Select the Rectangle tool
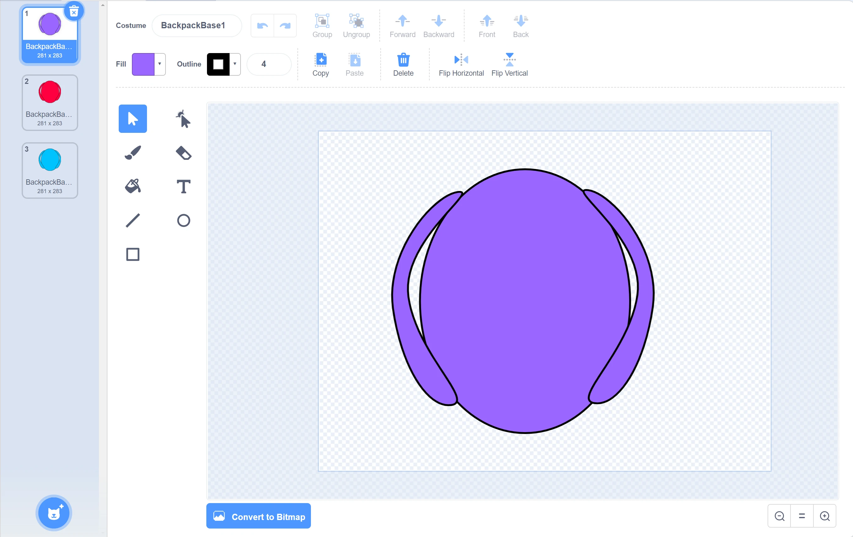Image resolution: width=853 pixels, height=537 pixels. 133,254
